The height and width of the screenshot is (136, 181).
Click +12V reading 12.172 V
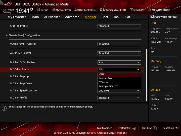[x=155, y=99]
